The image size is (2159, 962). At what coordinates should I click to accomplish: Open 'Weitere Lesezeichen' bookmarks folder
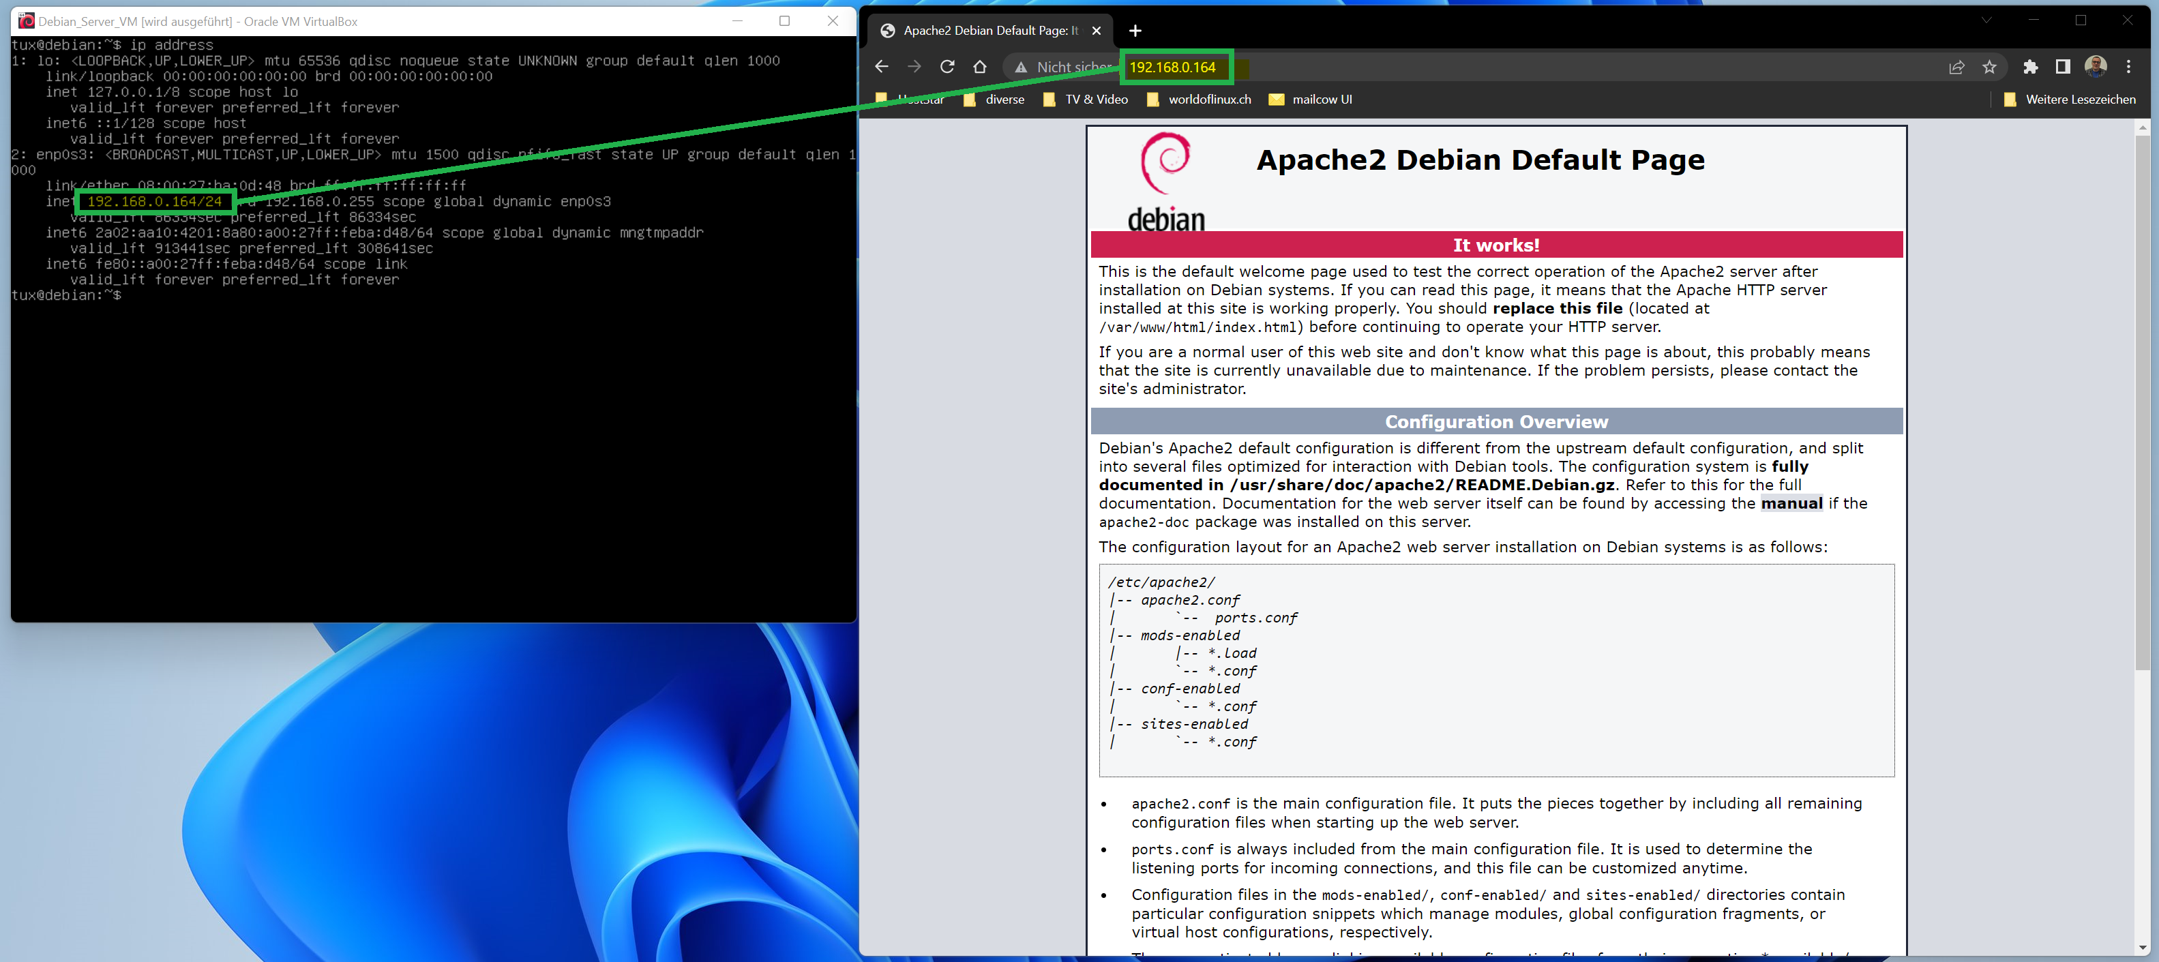coord(2069,100)
